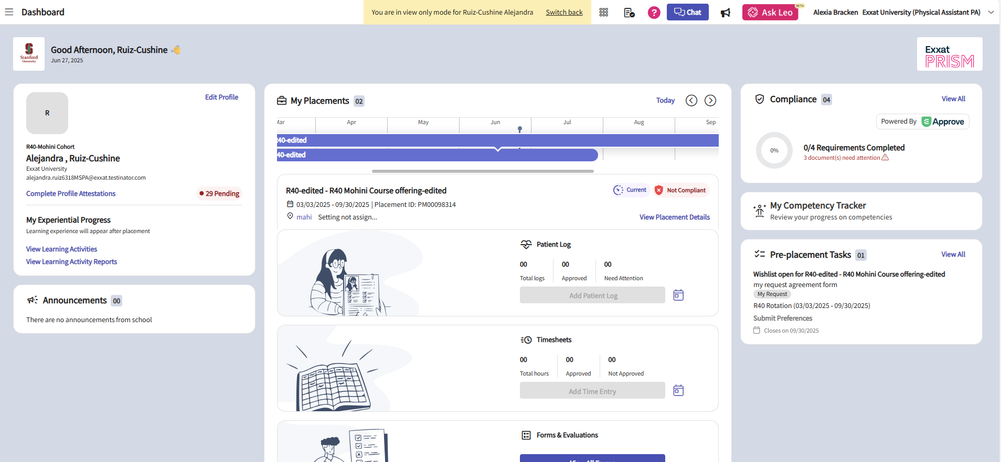
Task: Go to previous period in placements timeline
Action: coord(691,101)
